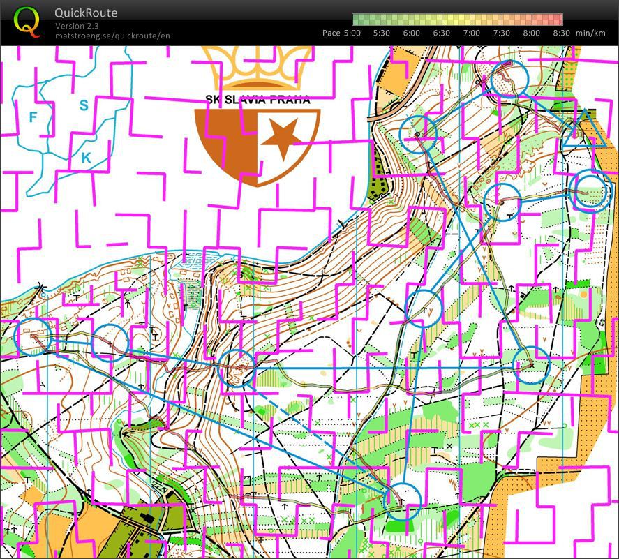Image resolution: width=619 pixels, height=559 pixels.
Task: Click the 7:30 pace legend value
Action: click(x=501, y=33)
